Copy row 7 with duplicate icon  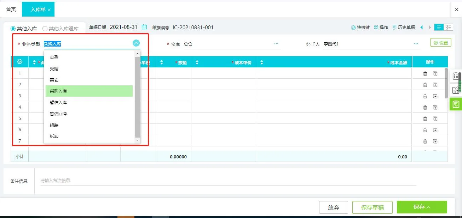point(435,141)
